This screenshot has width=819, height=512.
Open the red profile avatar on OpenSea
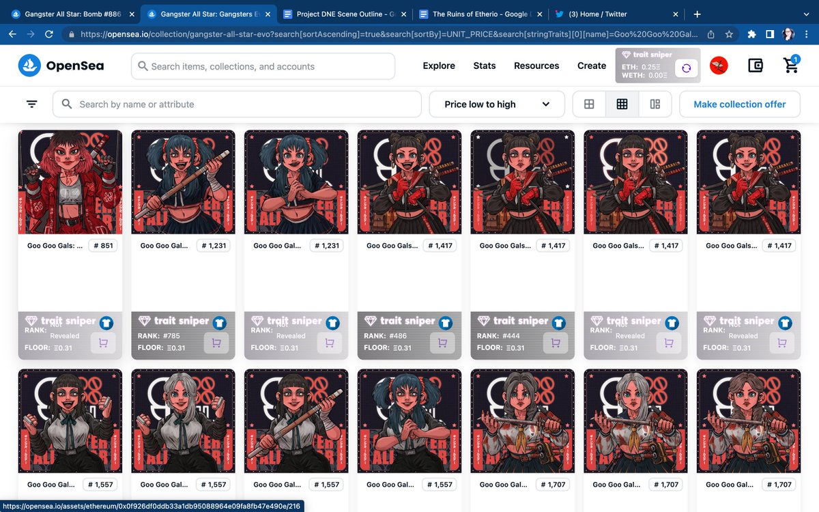(719, 66)
